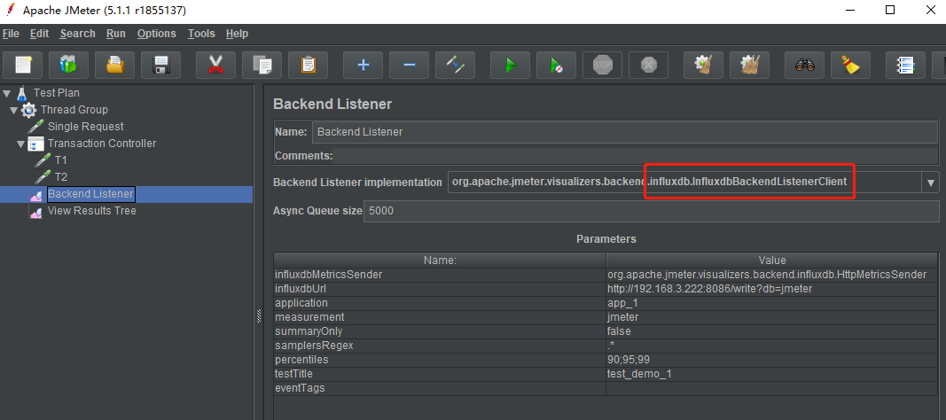Collapse the Test Plan tree node

pos(7,93)
